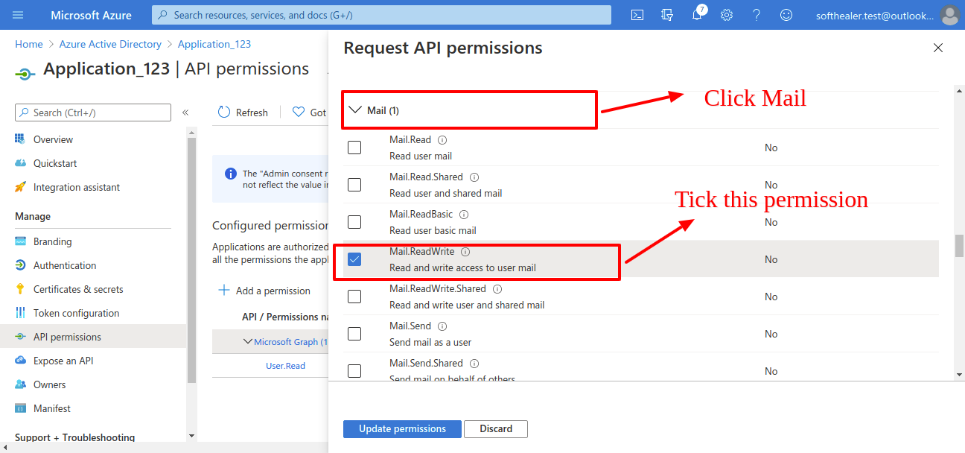Open the Azure portal hamburger menu
Image resolution: width=965 pixels, height=453 pixels.
tap(19, 15)
